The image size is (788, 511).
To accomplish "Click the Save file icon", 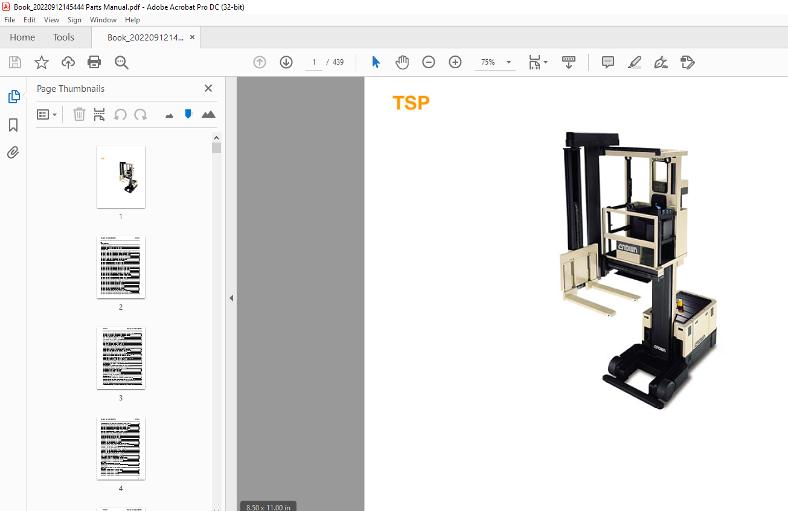I will [15, 62].
